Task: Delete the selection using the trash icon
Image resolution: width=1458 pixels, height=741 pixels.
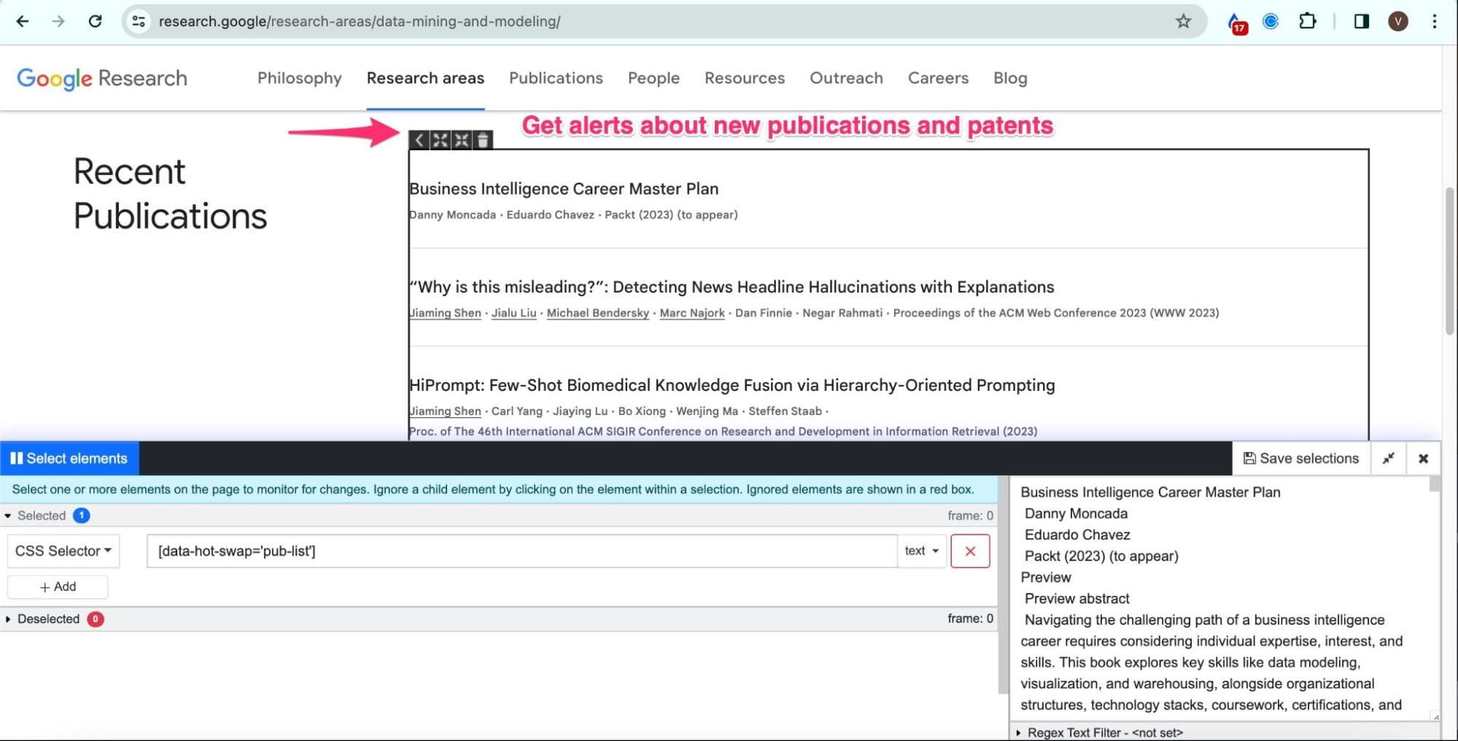Action: (x=484, y=140)
